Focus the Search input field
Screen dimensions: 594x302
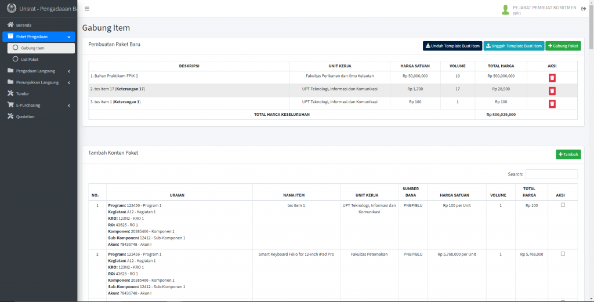[551, 174]
